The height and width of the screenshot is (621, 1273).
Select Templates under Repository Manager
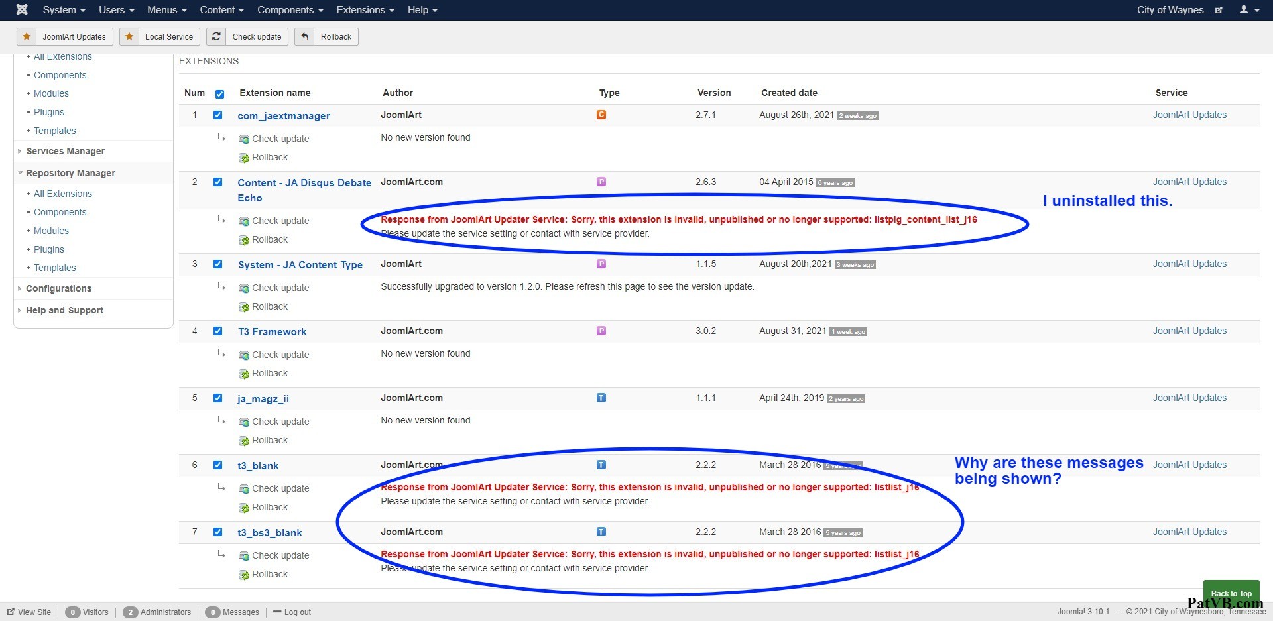(55, 268)
